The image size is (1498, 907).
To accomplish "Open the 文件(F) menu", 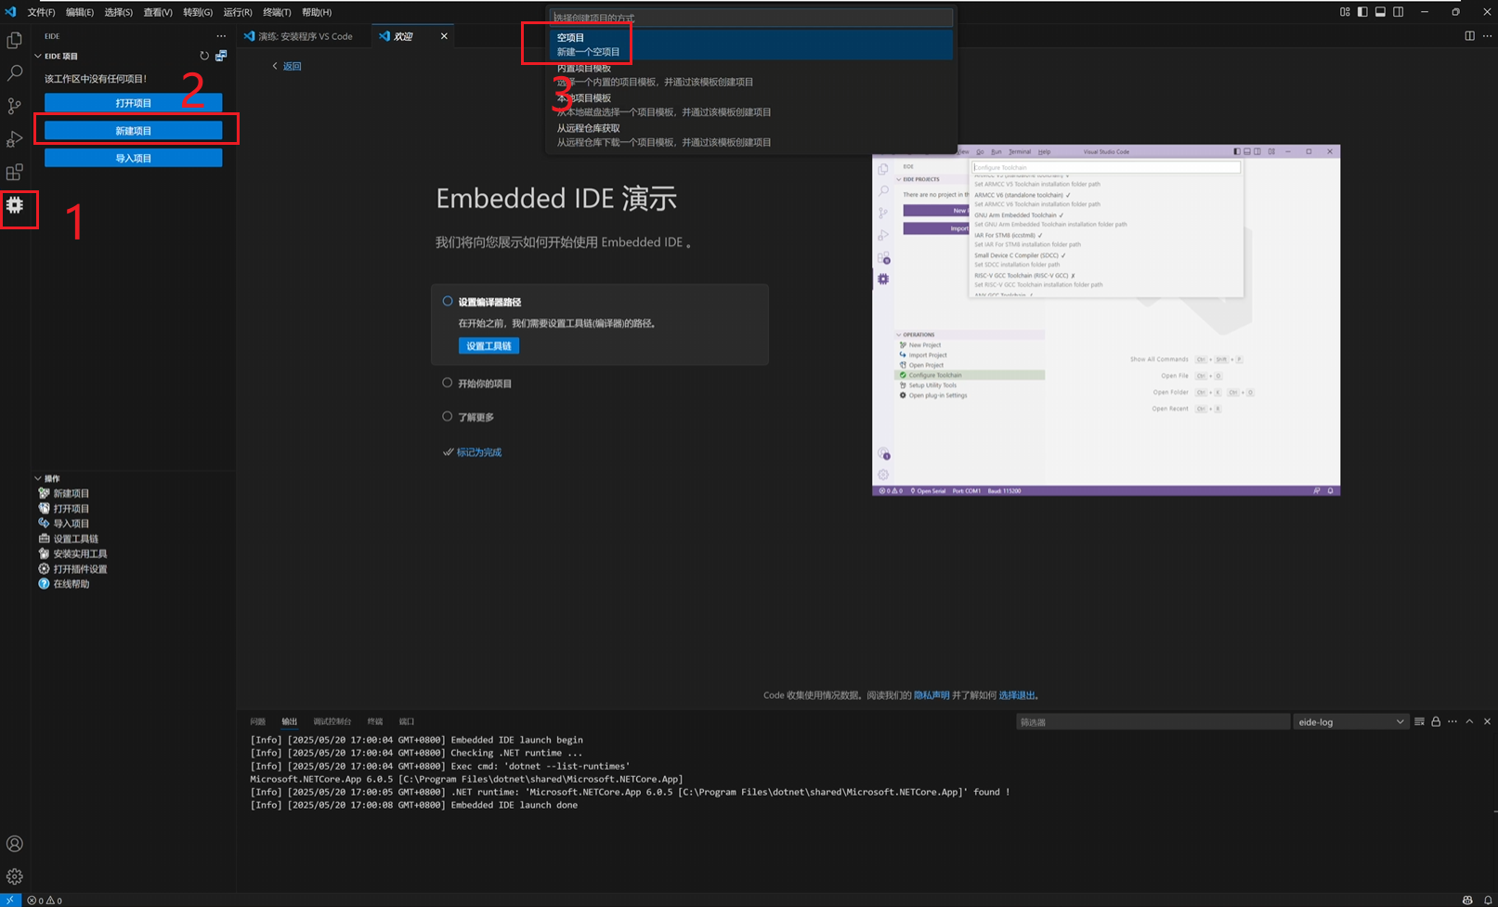I will pos(41,12).
